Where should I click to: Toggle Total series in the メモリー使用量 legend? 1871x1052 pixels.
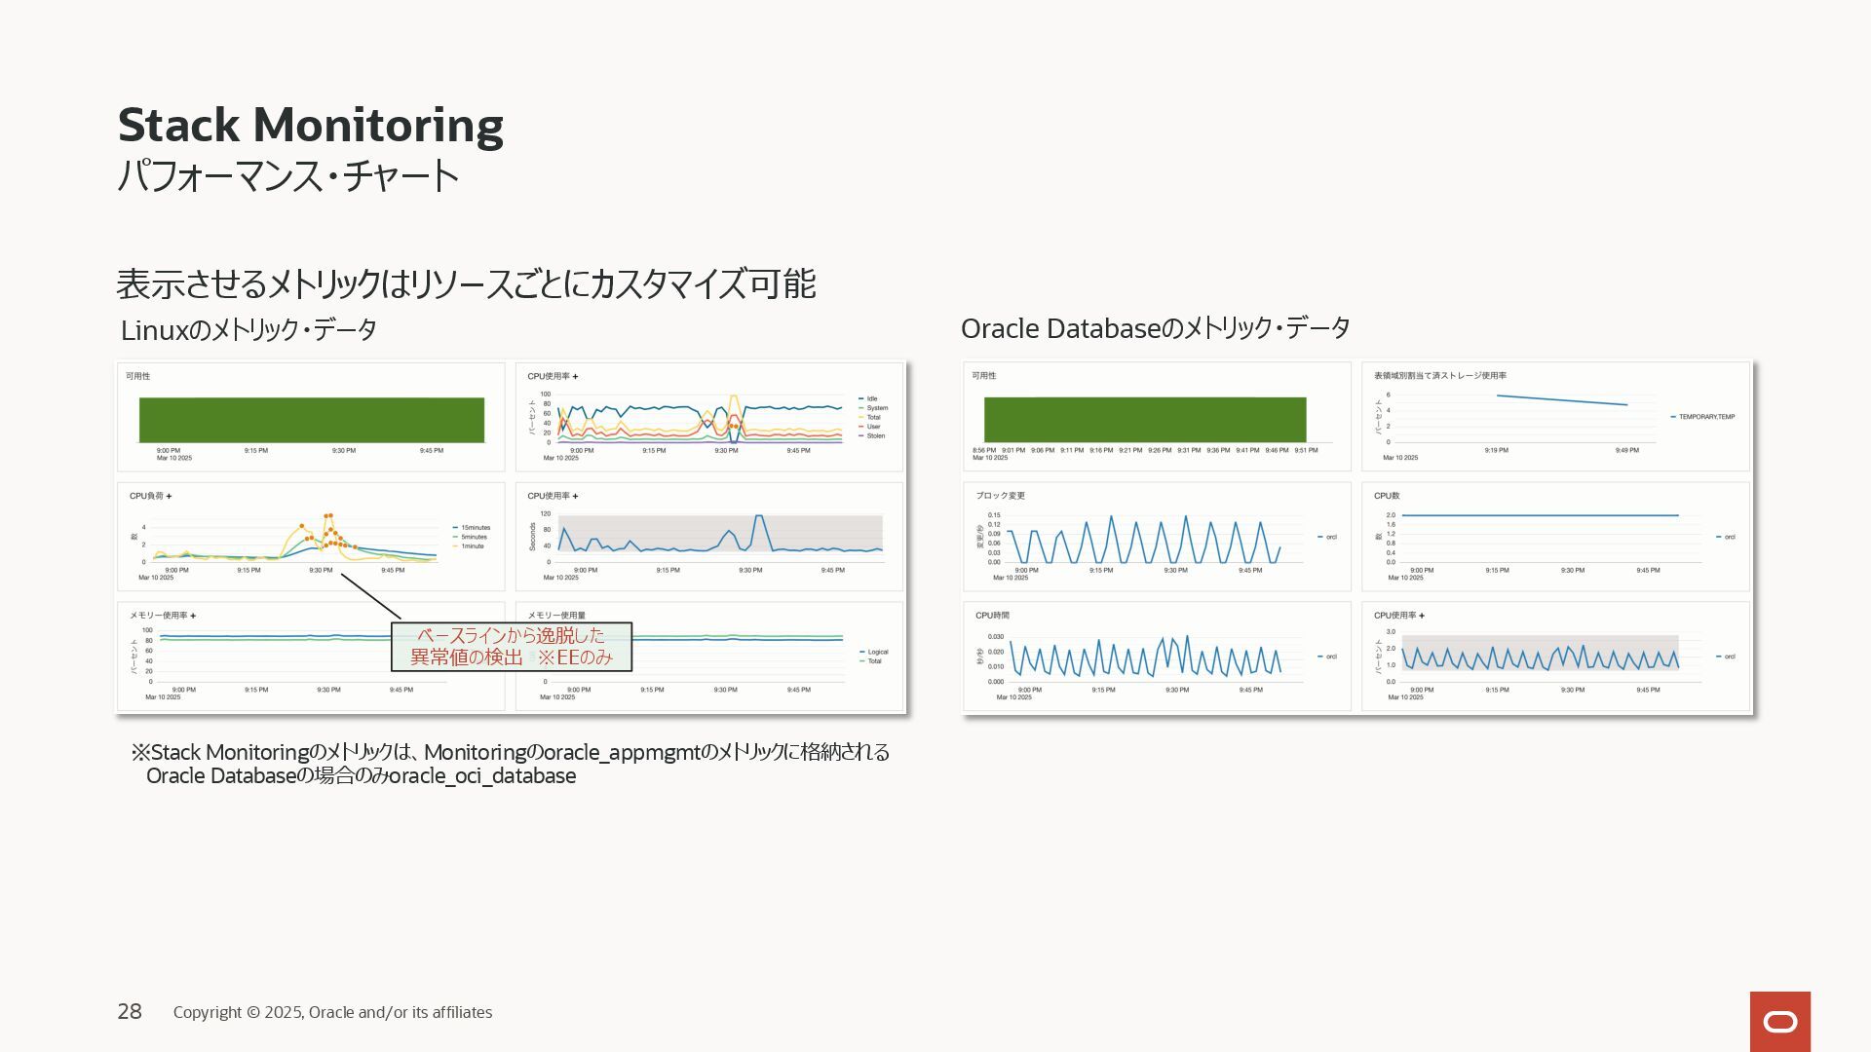pos(871,661)
